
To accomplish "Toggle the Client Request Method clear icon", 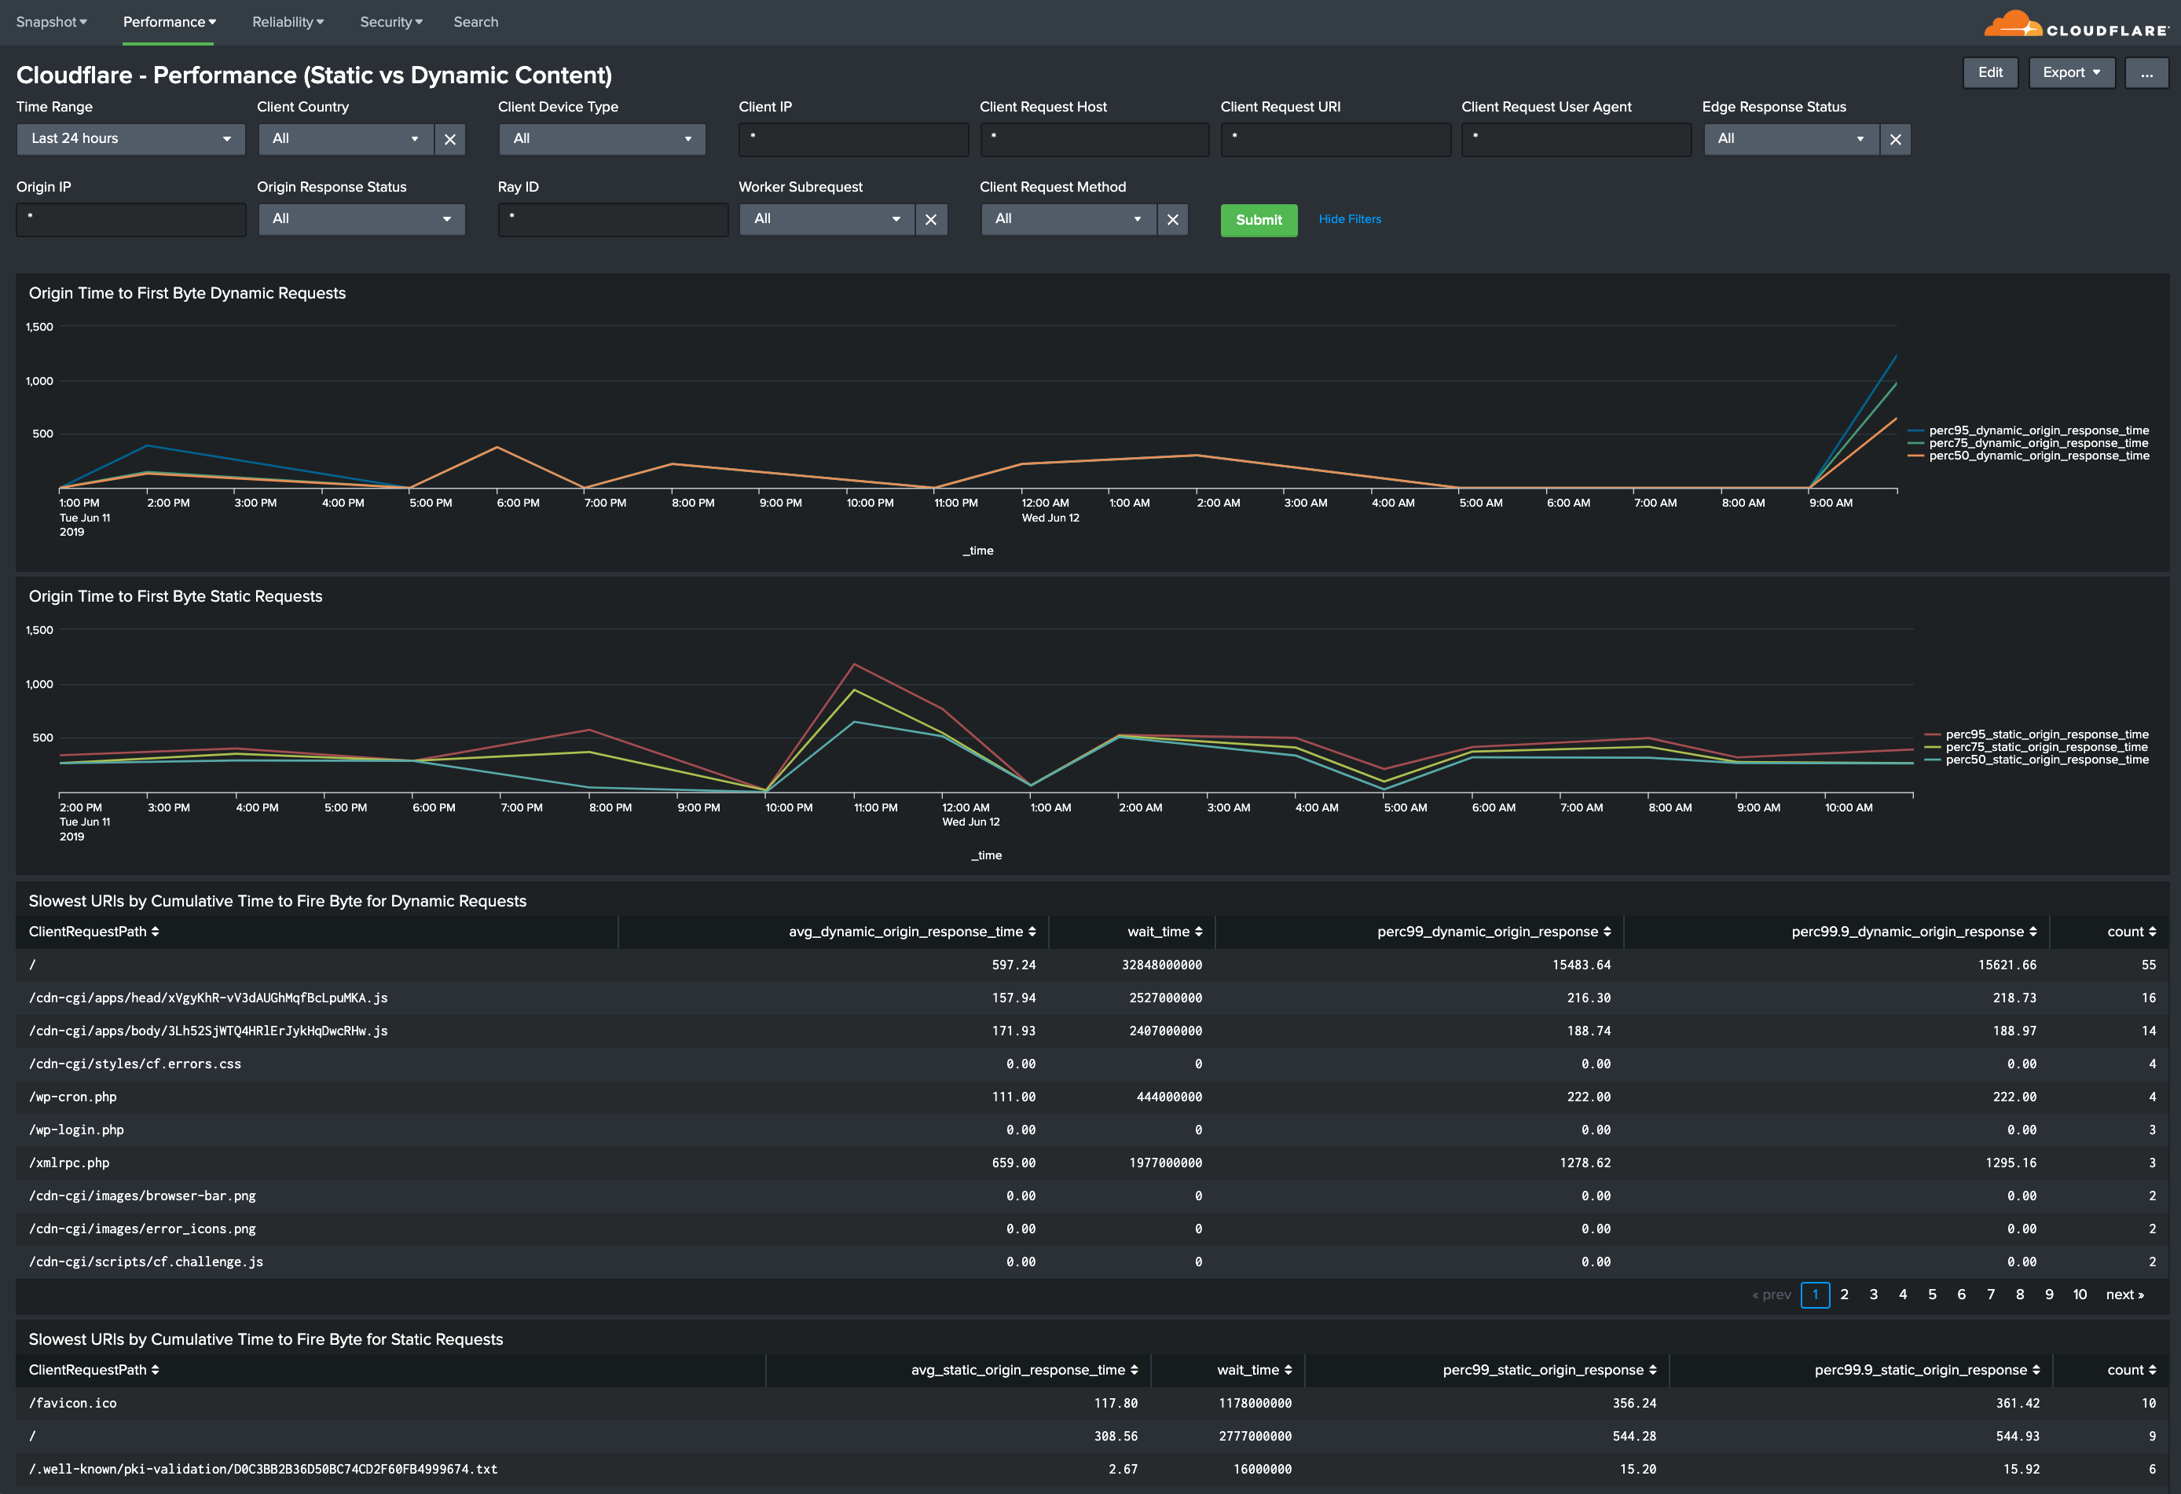I will pos(1171,218).
